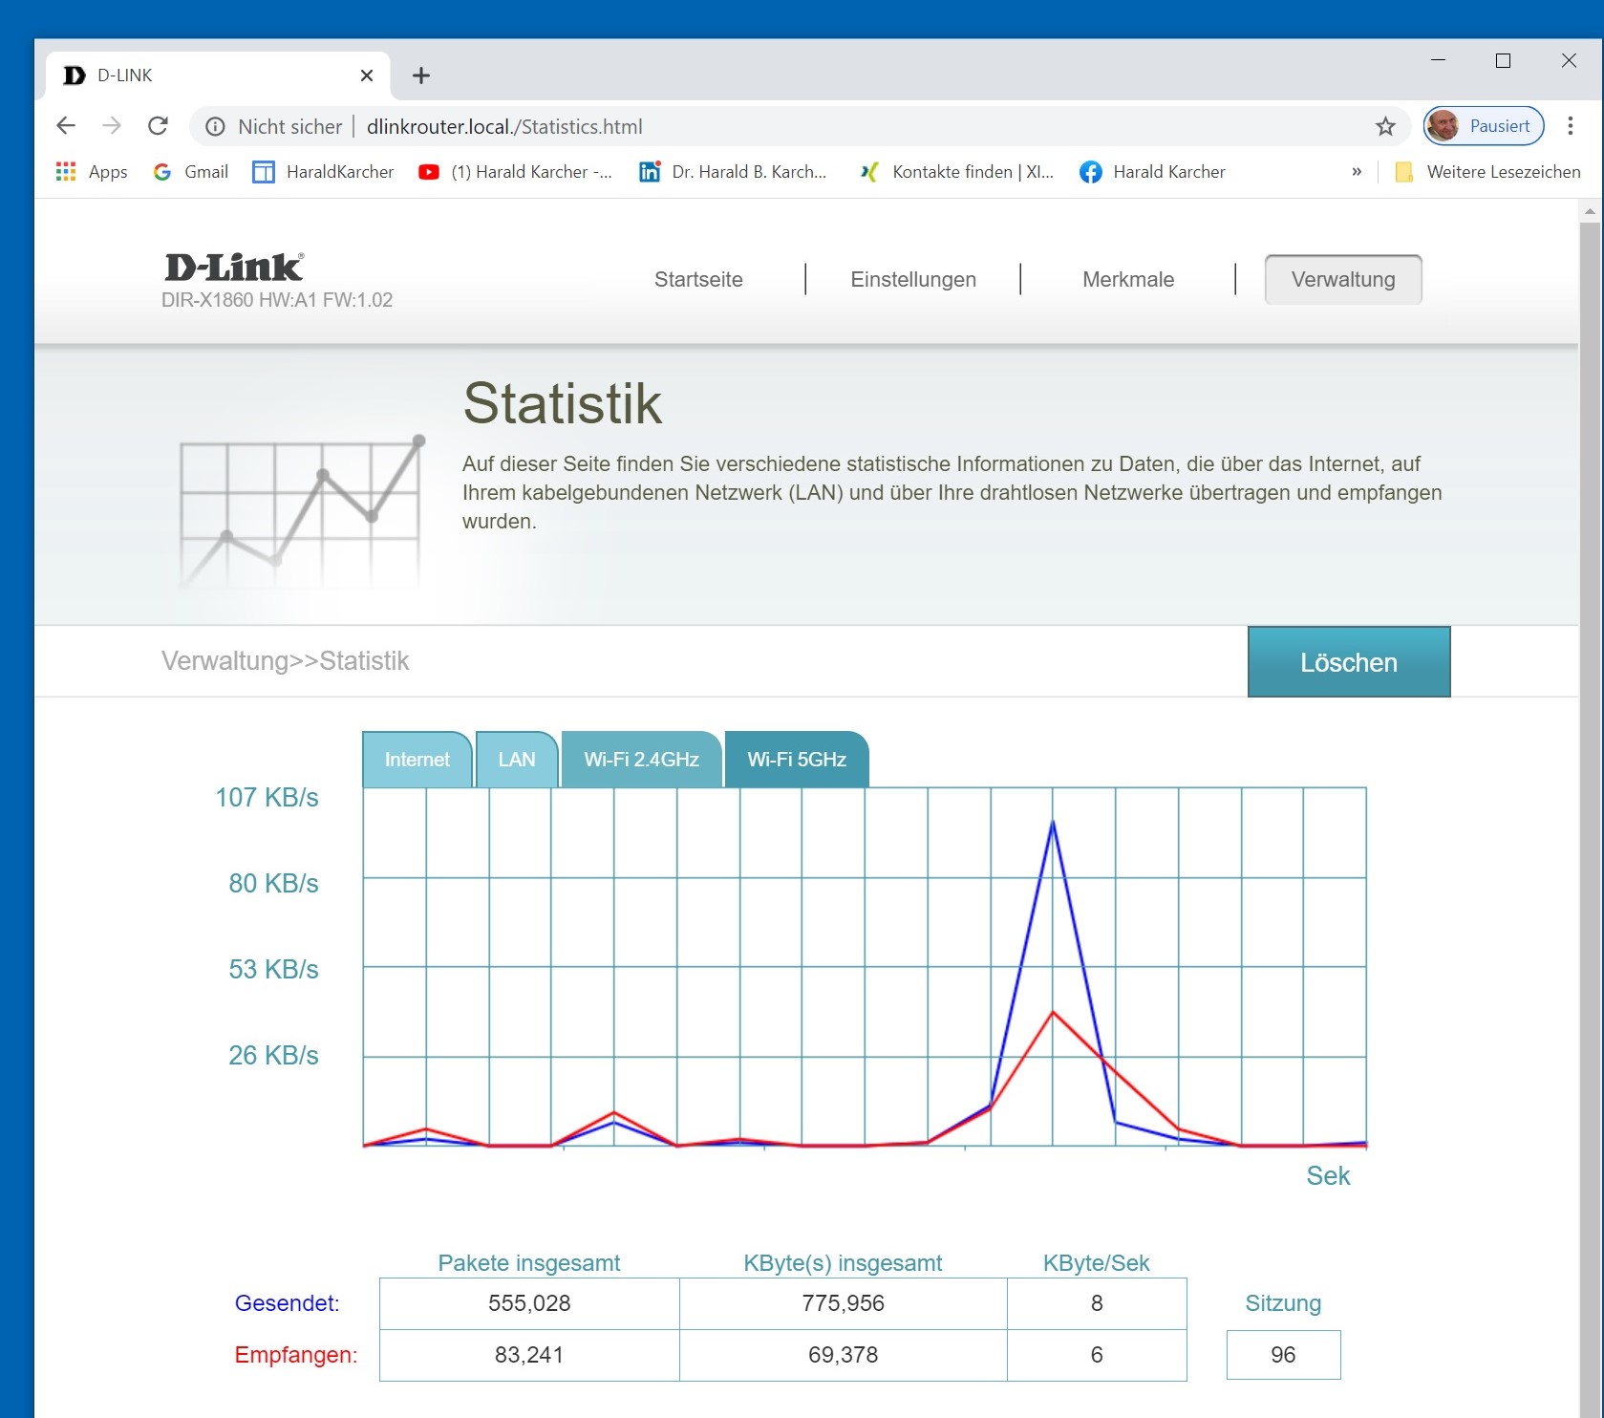Open the Verwaltung menu
The width and height of the screenshot is (1604, 1418).
click(x=1343, y=280)
